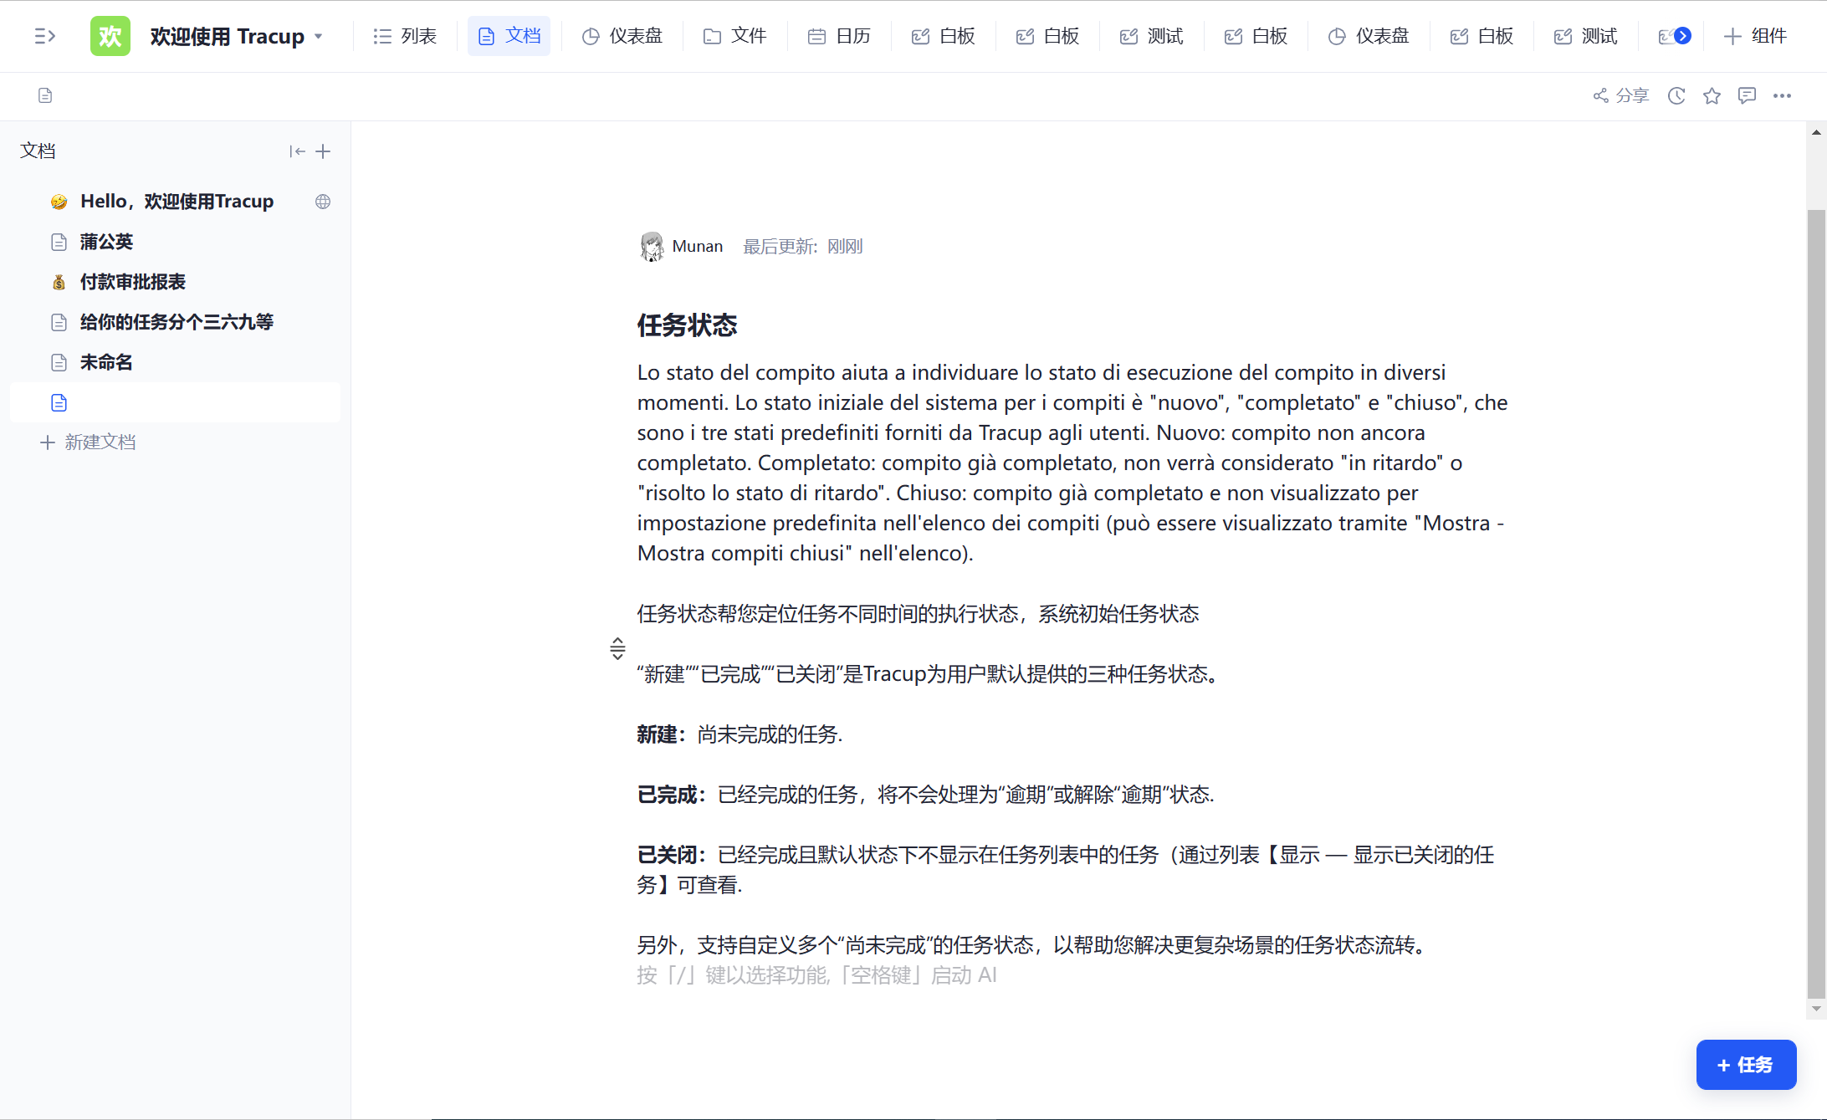Open the Tracup project dropdown arrow
1827x1120 pixels.
(x=319, y=37)
